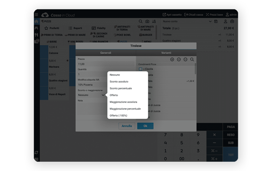Select the Voce di Napoli product
Image resolution: width=272 pixels, height=171 pixels.
(54, 93)
